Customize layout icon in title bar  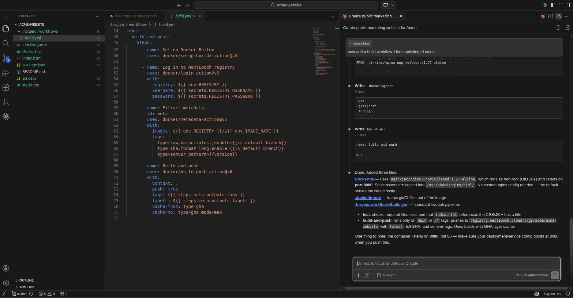(545, 5)
